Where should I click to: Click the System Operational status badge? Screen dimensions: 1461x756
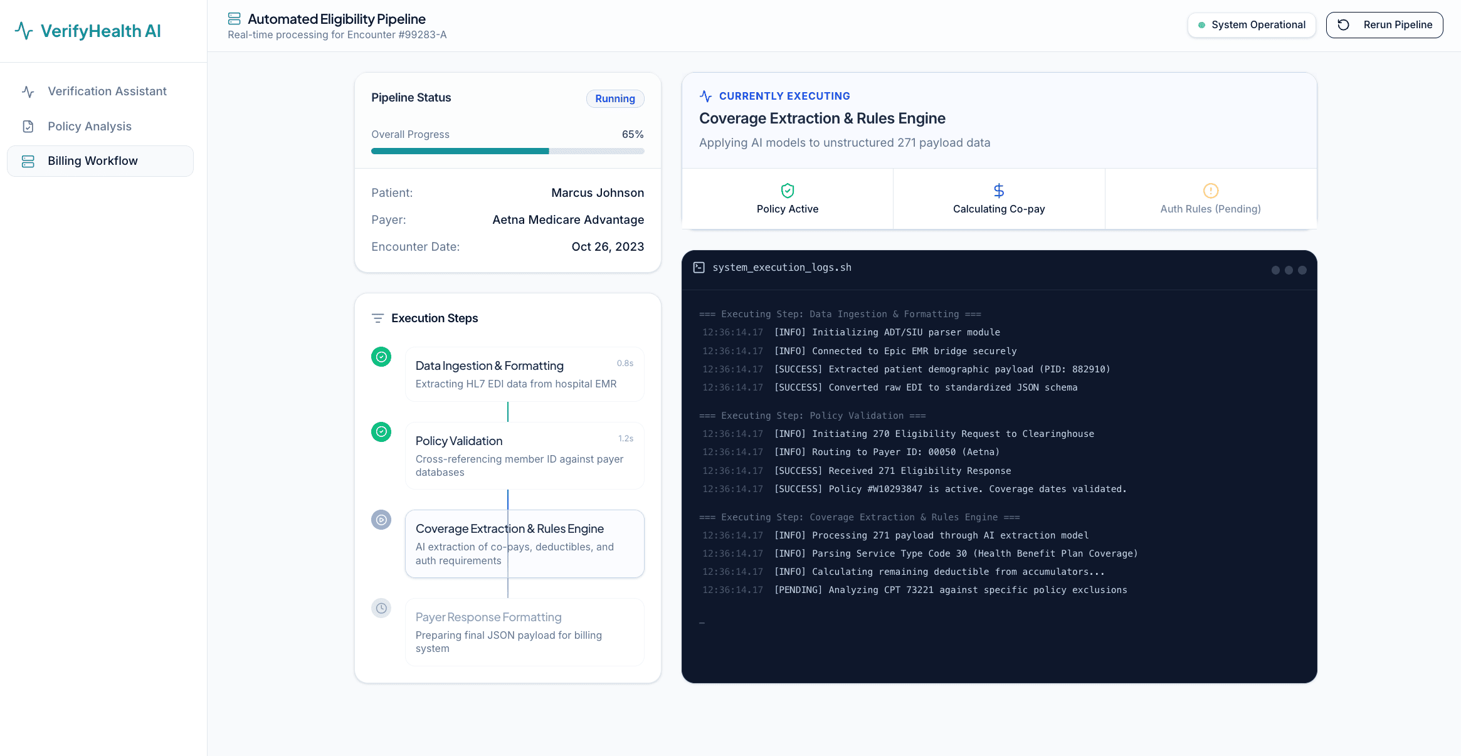pyautogui.click(x=1251, y=25)
